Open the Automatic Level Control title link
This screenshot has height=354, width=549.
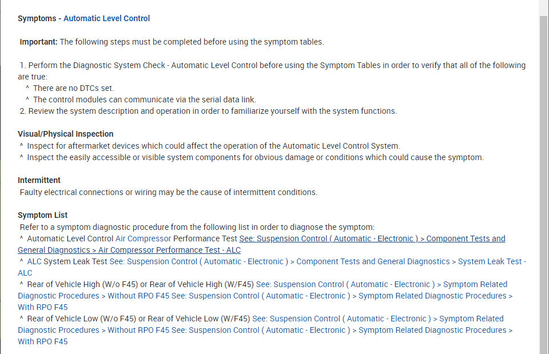click(106, 18)
